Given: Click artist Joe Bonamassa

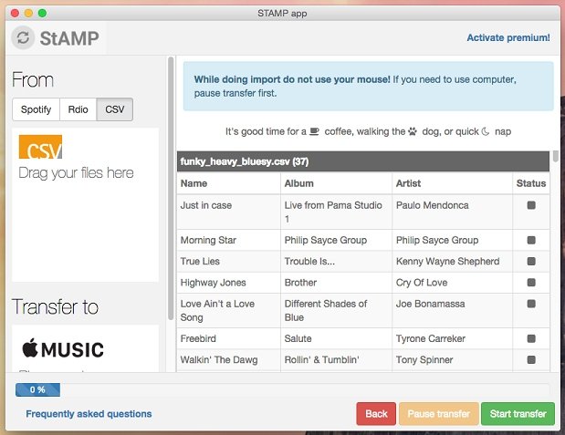Looking at the screenshot, I should tap(430, 304).
